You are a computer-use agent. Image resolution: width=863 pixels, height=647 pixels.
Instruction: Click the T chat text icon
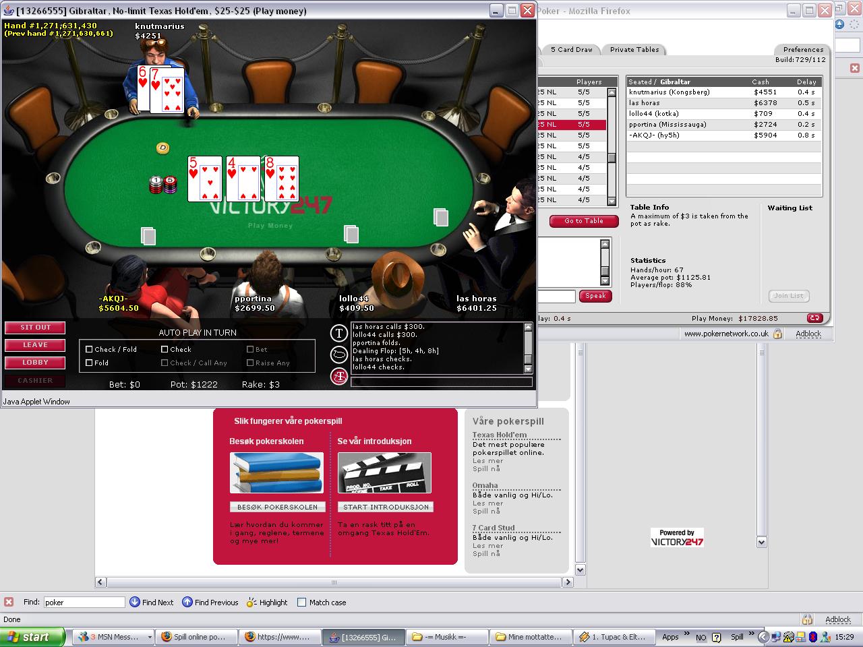338,333
